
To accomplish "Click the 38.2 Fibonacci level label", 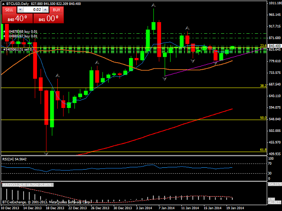I will pos(263,85).
